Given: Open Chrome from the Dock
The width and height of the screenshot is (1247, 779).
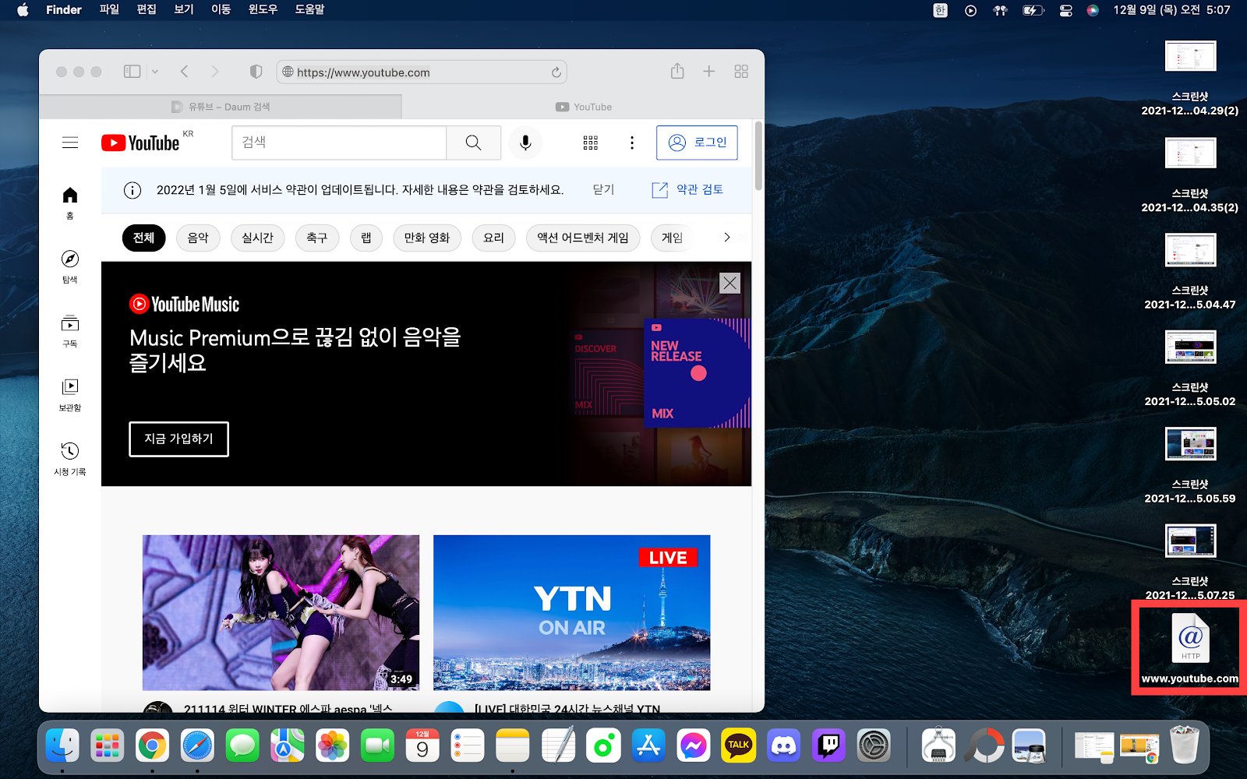Looking at the screenshot, I should click(152, 746).
